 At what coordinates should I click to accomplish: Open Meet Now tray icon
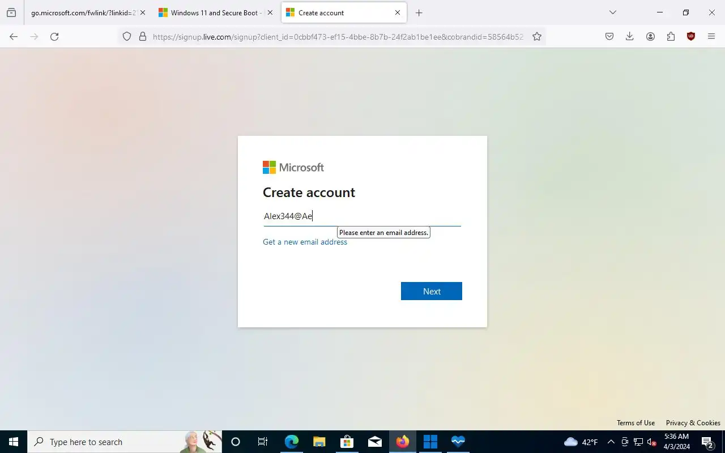point(625,442)
